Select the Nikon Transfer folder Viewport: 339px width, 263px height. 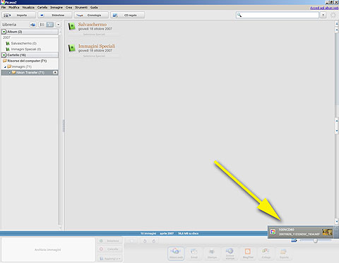tap(30, 72)
